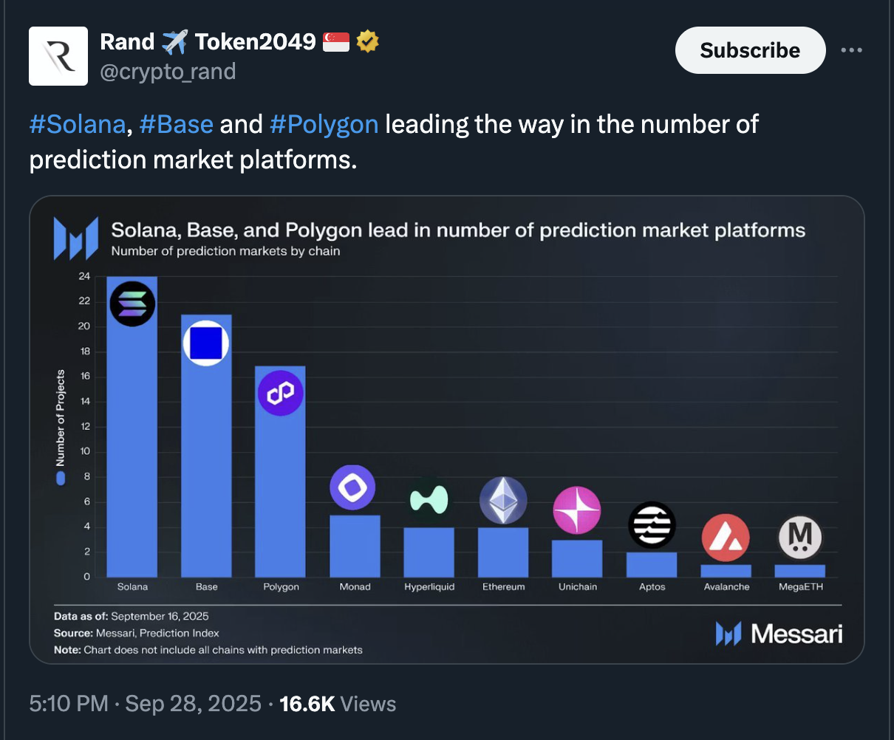Click the Messari logo in chart footer
894x740 pixels.
click(779, 634)
